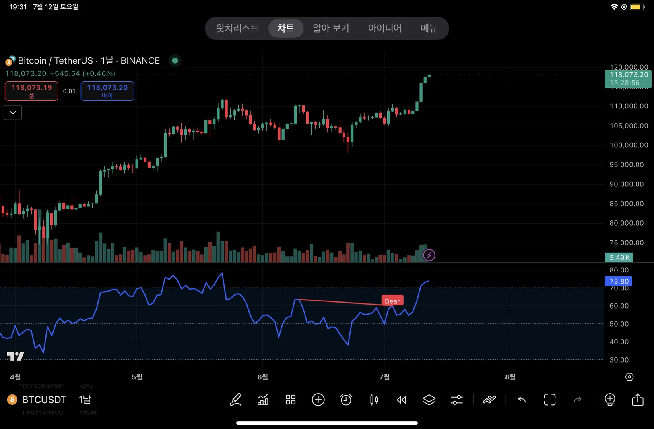Open the candlestick chart type icon
654x429 pixels.
pyautogui.click(x=374, y=400)
